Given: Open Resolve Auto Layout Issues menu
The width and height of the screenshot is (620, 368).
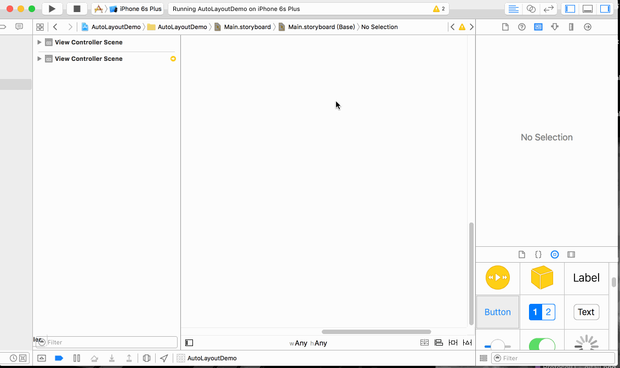Looking at the screenshot, I should point(468,343).
